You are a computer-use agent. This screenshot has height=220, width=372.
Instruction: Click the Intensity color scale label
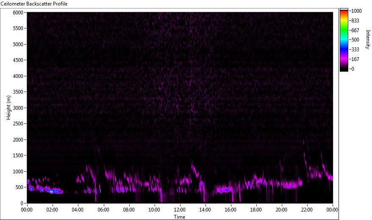368,39
